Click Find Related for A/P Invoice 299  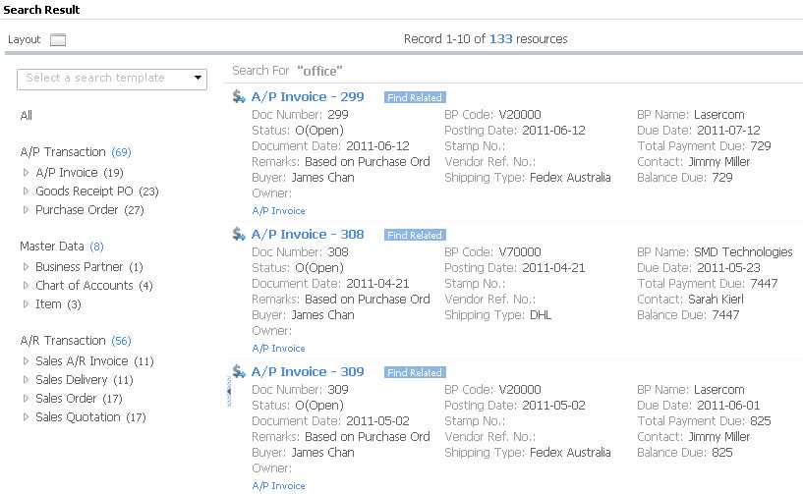click(414, 98)
